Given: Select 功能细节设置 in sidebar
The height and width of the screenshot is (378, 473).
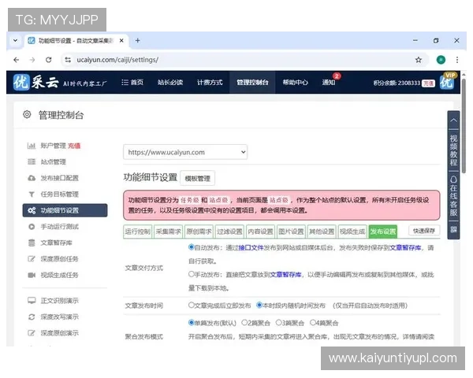Looking at the screenshot, I should pyautogui.click(x=65, y=210).
